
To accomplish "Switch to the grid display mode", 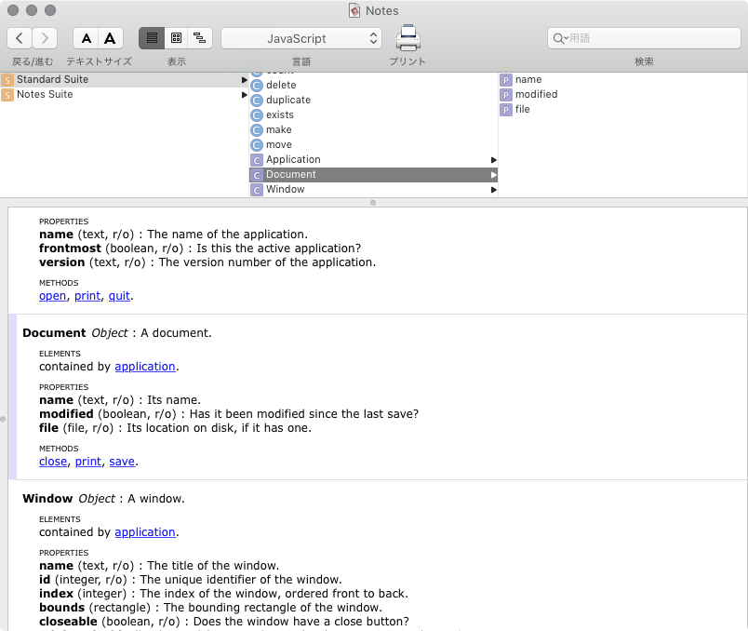I will click(176, 38).
